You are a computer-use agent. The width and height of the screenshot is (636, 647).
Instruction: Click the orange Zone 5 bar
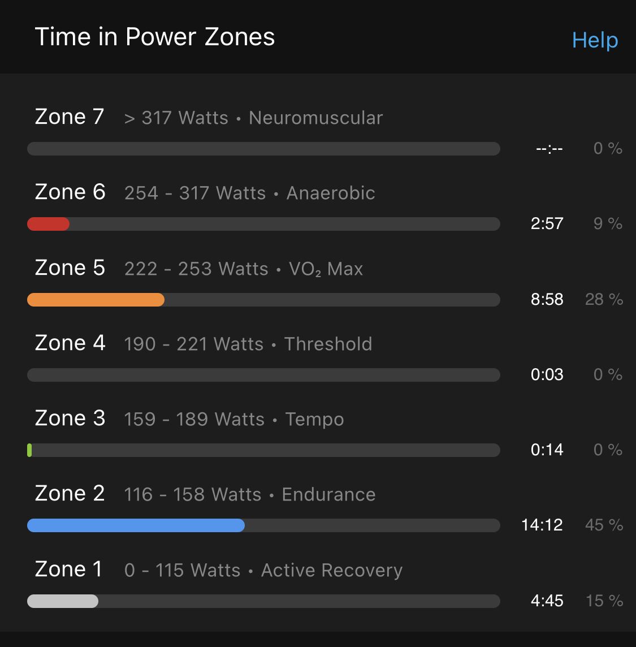tap(96, 300)
